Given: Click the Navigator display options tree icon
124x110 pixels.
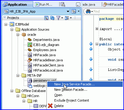Looking at the screenshot, I should tap(67, 18).
